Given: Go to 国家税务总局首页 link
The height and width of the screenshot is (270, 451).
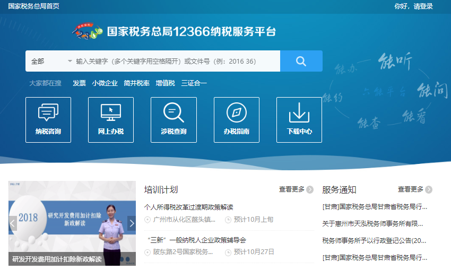Looking at the screenshot, I should click(x=33, y=6).
